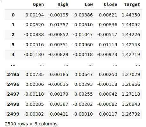146x127 pixels.
Task: Click High value -0.00035
Action: tap(58, 84)
